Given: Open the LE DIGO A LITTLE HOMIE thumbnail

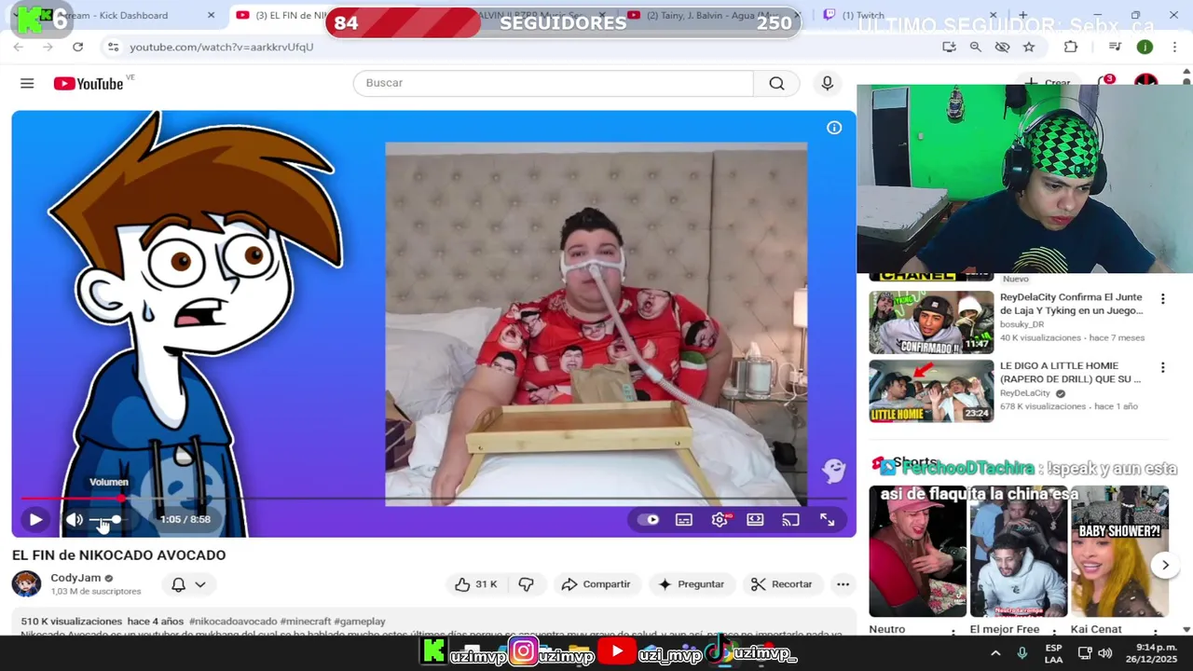Looking at the screenshot, I should click(x=931, y=391).
